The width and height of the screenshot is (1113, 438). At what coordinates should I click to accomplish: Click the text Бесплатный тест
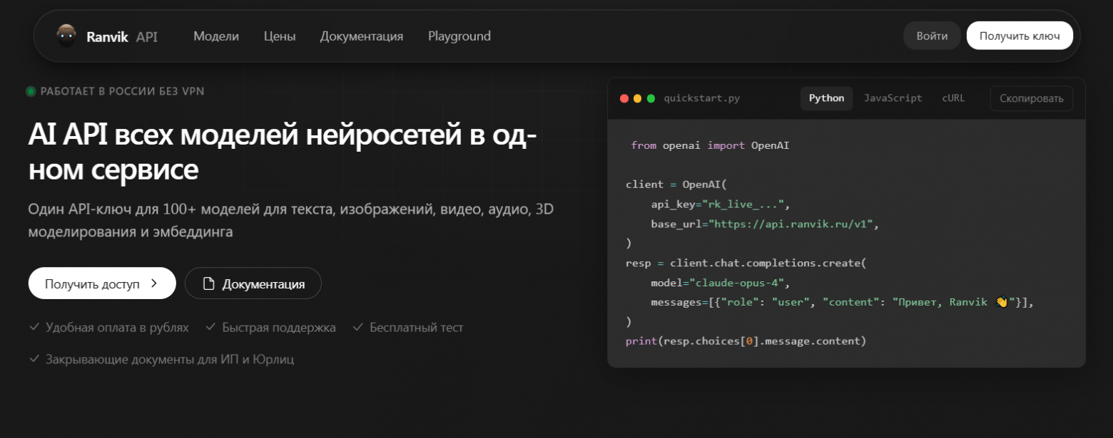coord(417,328)
